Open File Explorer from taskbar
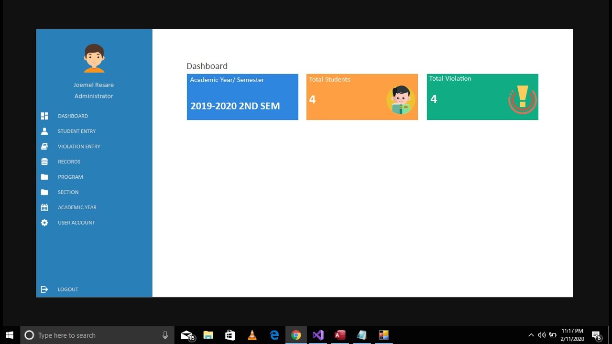This screenshot has height=344, width=612. tap(208, 335)
